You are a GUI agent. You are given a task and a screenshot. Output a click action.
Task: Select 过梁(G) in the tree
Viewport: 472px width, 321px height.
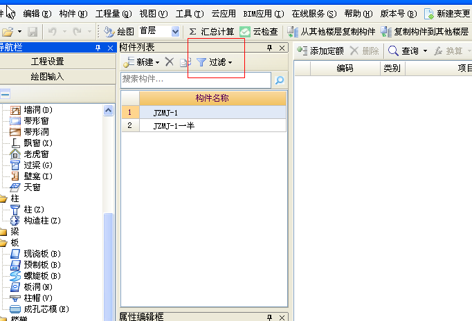[x=31, y=165]
